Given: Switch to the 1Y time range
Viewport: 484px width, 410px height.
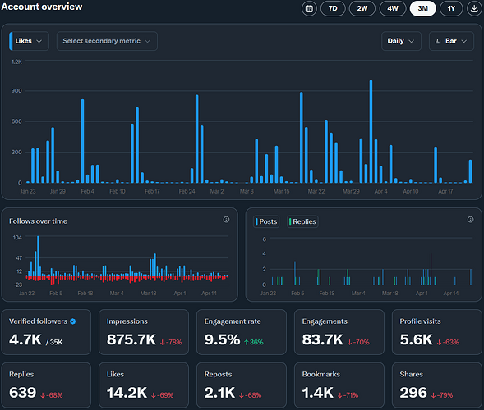Looking at the screenshot, I should 451,9.
